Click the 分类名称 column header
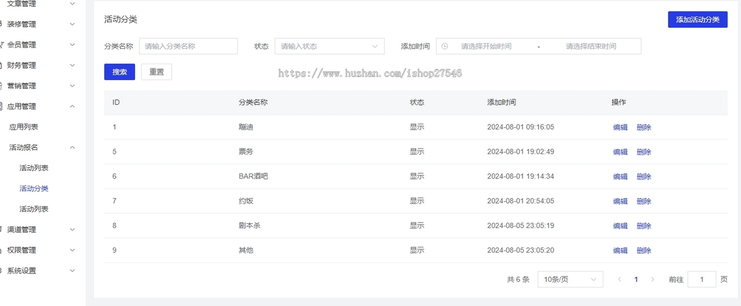The height and width of the screenshot is (306, 741). [x=253, y=102]
